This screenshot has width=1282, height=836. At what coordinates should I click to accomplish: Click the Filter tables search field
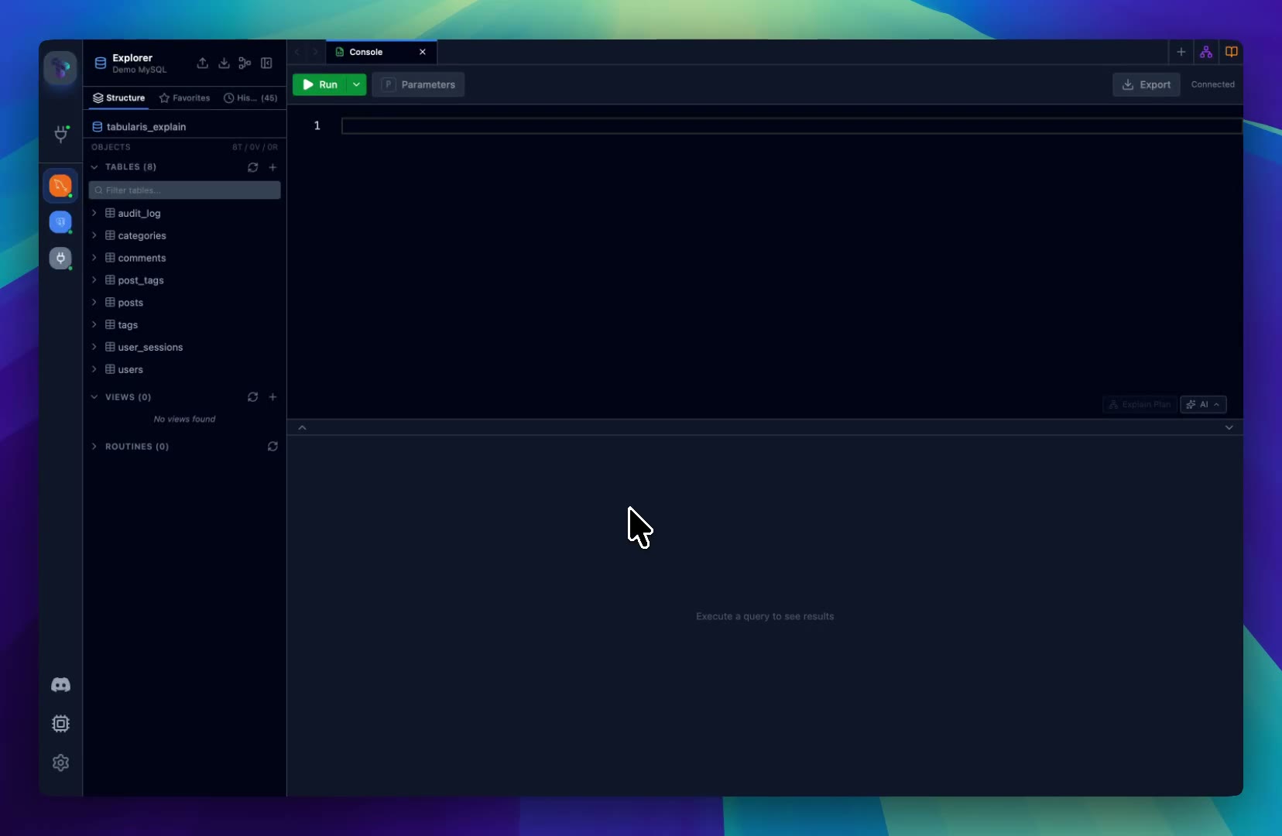tap(186, 190)
